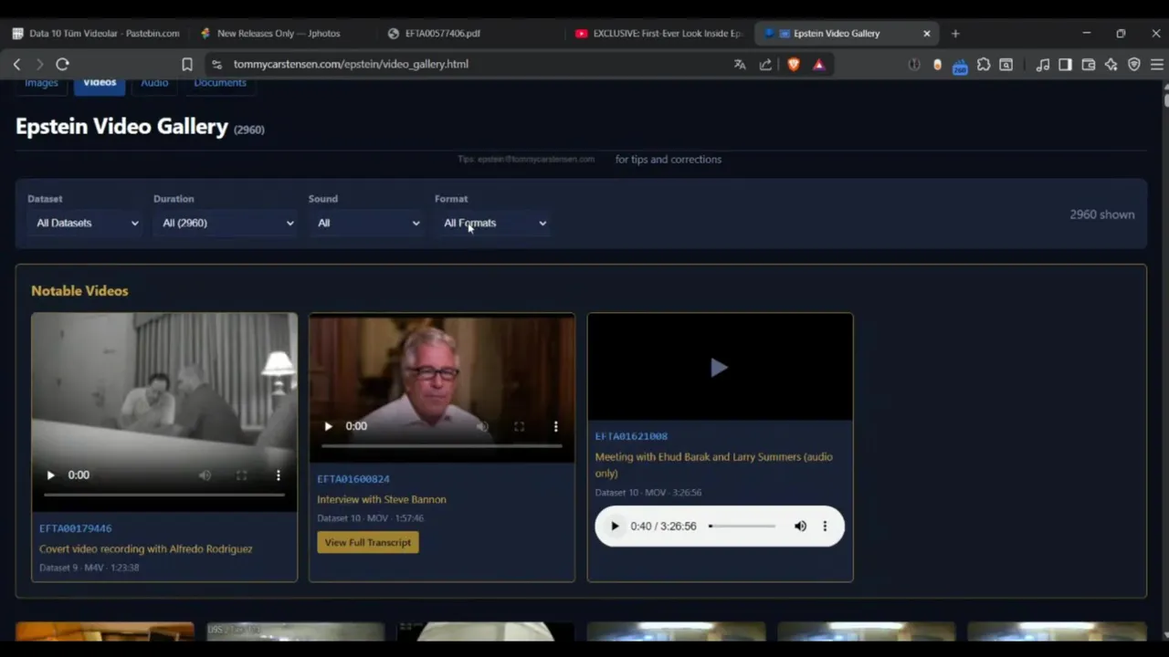Toggle the browser sidebar panel icon
The image size is (1169, 657).
click(x=1065, y=65)
